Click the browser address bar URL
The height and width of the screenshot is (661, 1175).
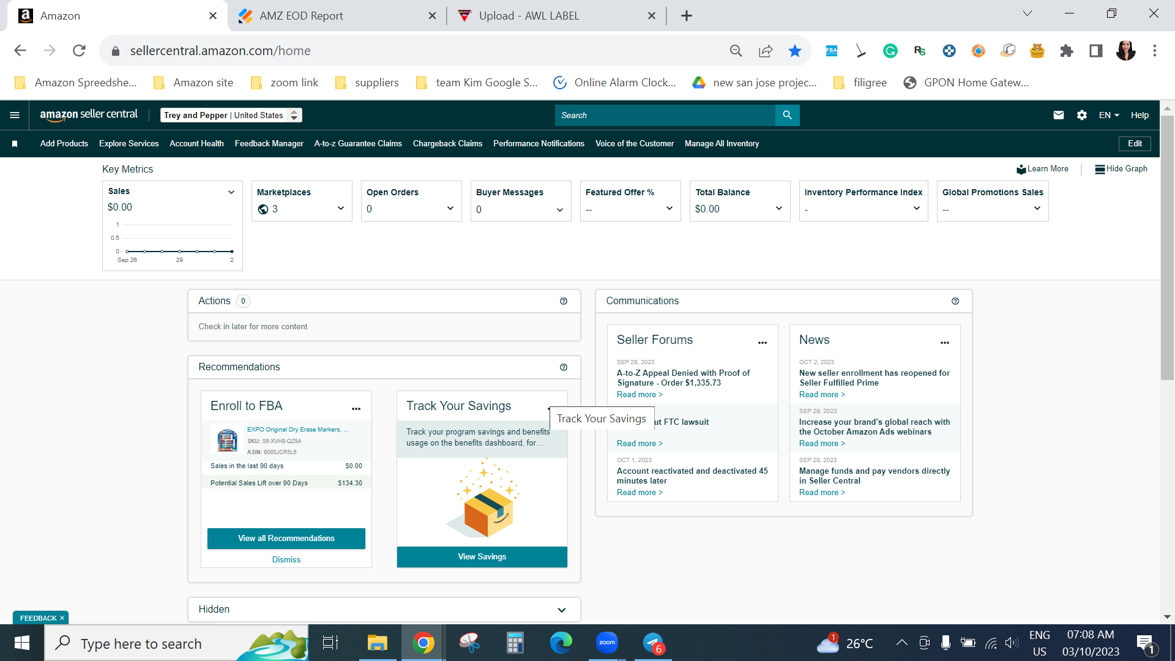[x=220, y=51]
